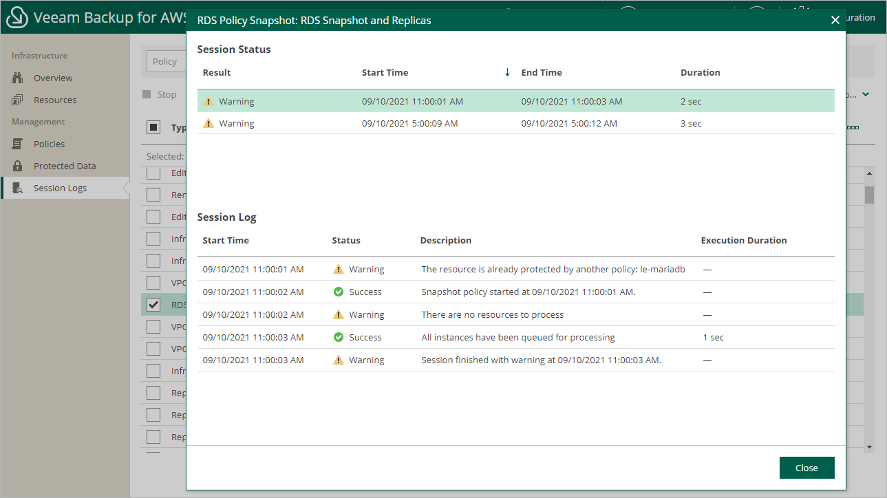Click 'Session finished with warning' description
Screen dimensions: 887x498
(x=542, y=360)
